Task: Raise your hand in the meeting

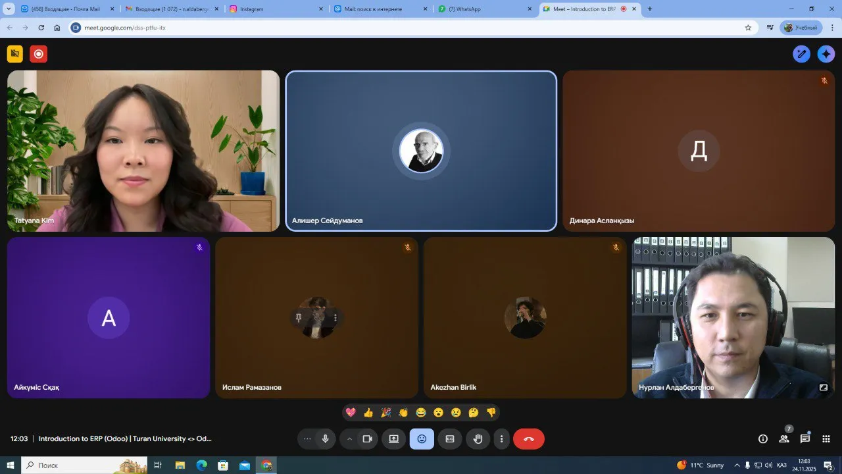Action: click(x=478, y=439)
